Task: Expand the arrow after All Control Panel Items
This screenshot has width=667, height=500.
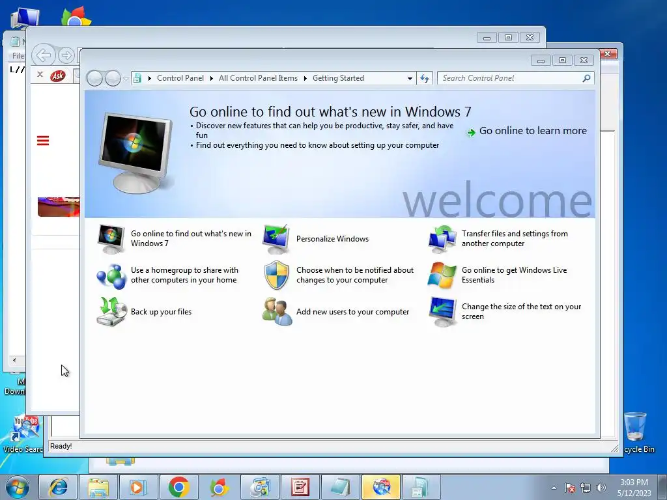Action: coord(305,78)
